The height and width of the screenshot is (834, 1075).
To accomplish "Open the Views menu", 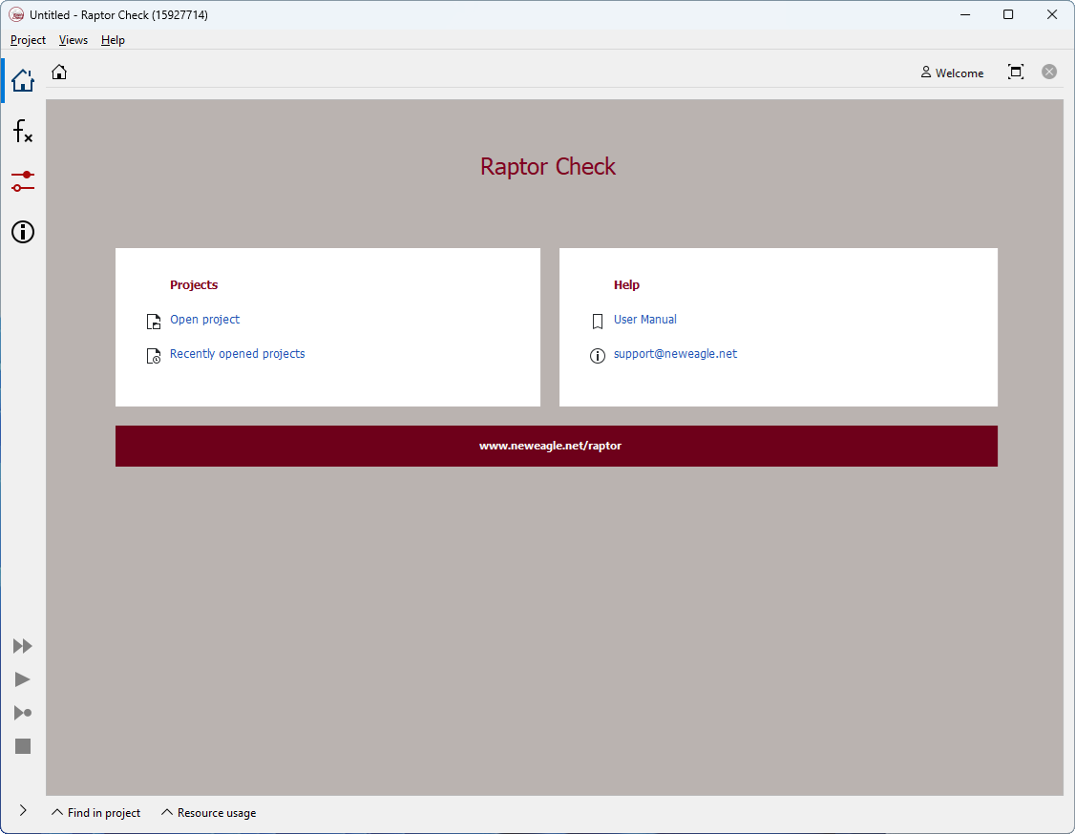I will coord(74,40).
